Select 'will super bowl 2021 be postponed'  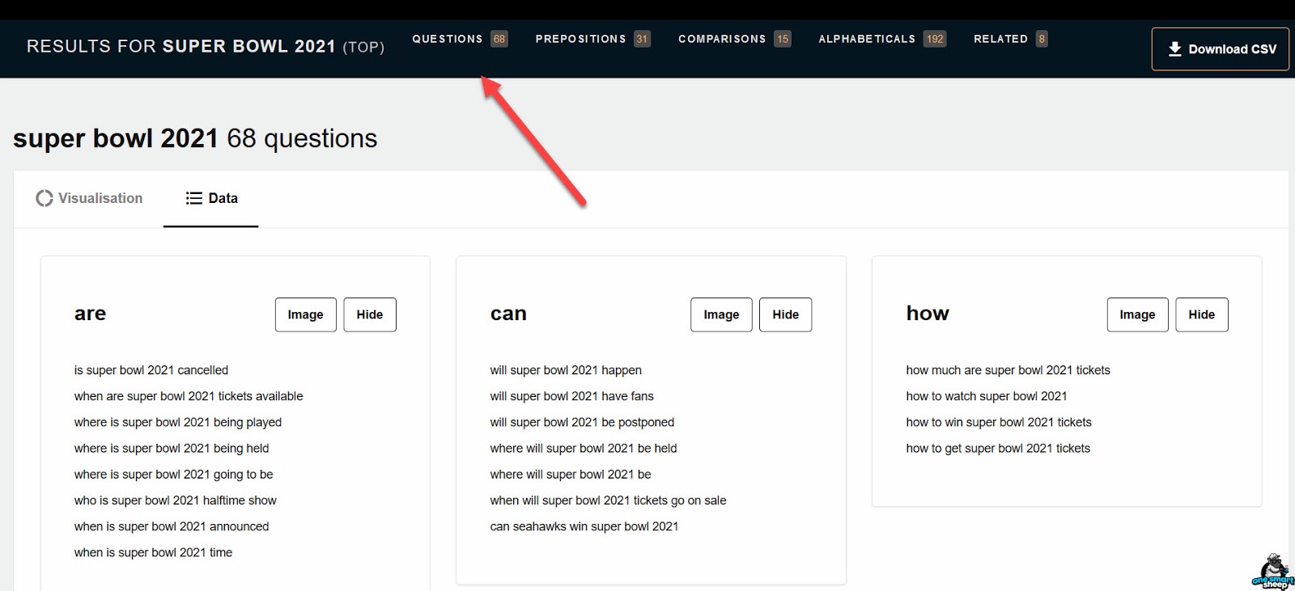tap(582, 422)
